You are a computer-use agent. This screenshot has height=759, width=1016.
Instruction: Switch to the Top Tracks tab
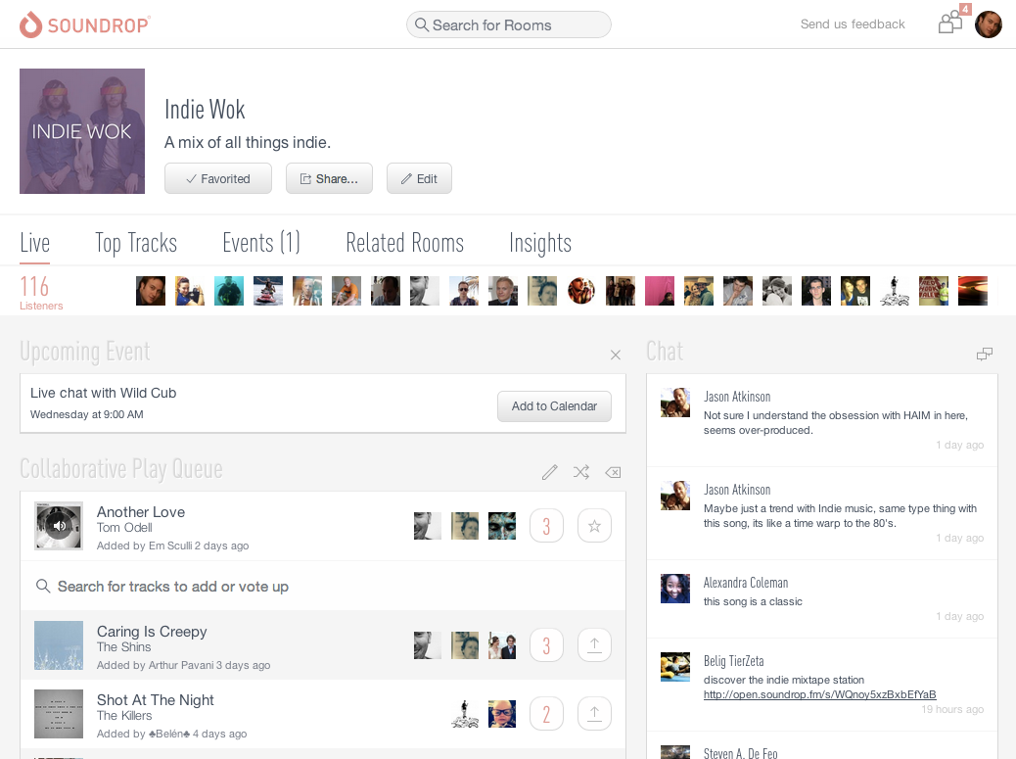coord(136,243)
